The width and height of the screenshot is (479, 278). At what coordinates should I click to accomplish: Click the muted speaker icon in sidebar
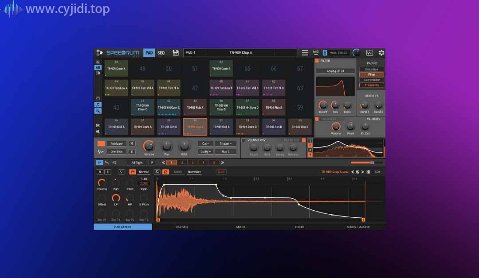tap(98, 131)
